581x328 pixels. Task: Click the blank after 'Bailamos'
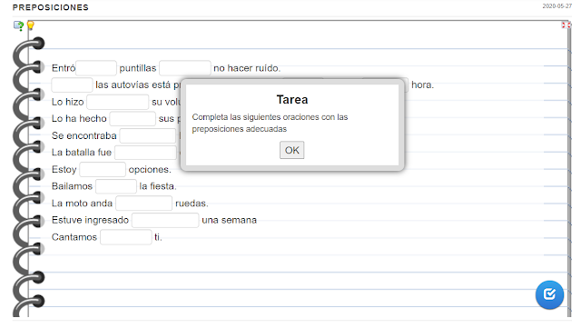[x=116, y=186]
